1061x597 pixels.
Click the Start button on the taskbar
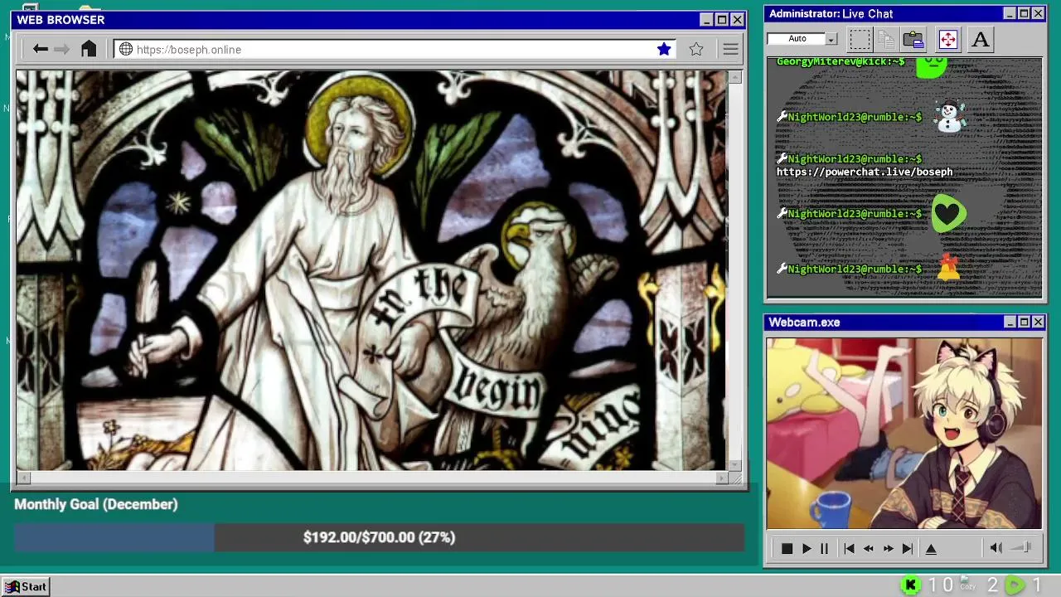(x=26, y=586)
